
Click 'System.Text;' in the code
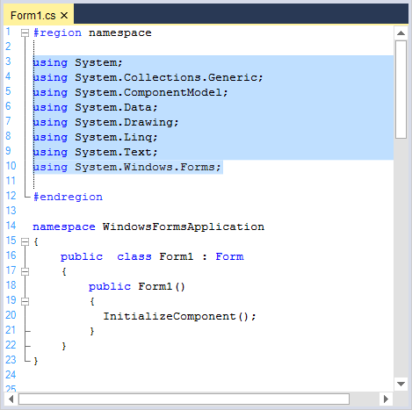[116, 152]
